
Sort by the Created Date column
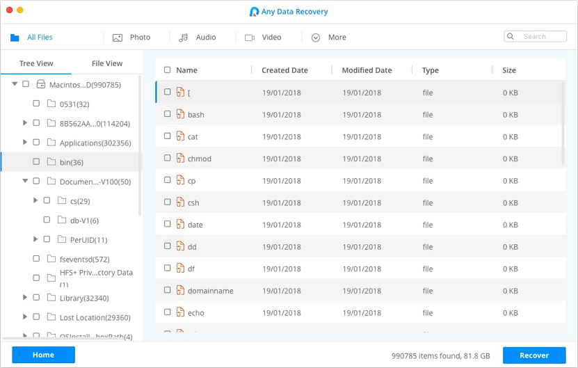point(284,70)
